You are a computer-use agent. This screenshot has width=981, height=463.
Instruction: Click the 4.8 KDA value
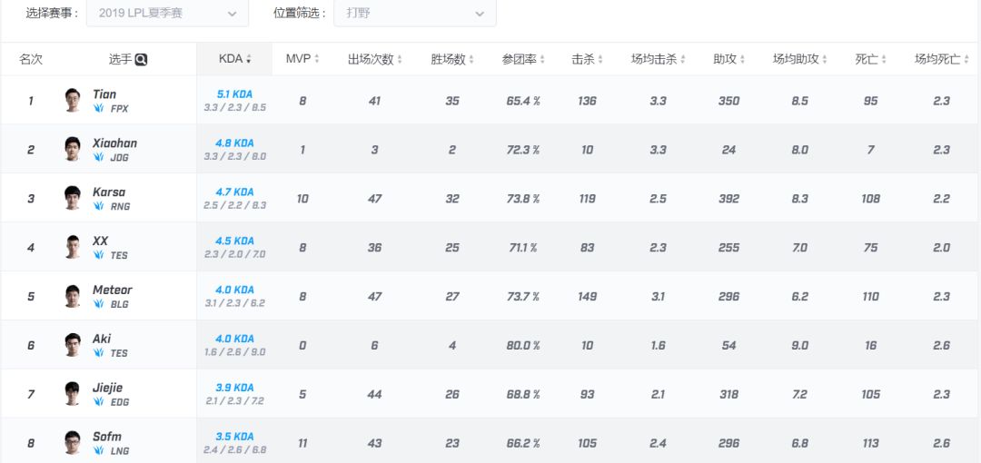point(234,143)
